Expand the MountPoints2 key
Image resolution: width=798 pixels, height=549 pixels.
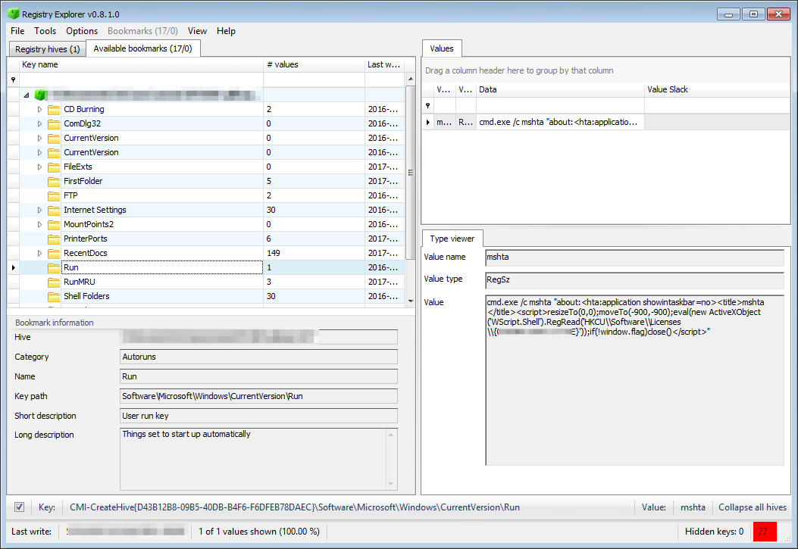[x=39, y=224]
